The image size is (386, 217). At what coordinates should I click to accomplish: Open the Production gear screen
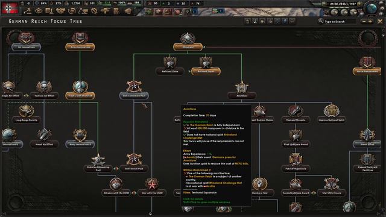coord(94,11)
